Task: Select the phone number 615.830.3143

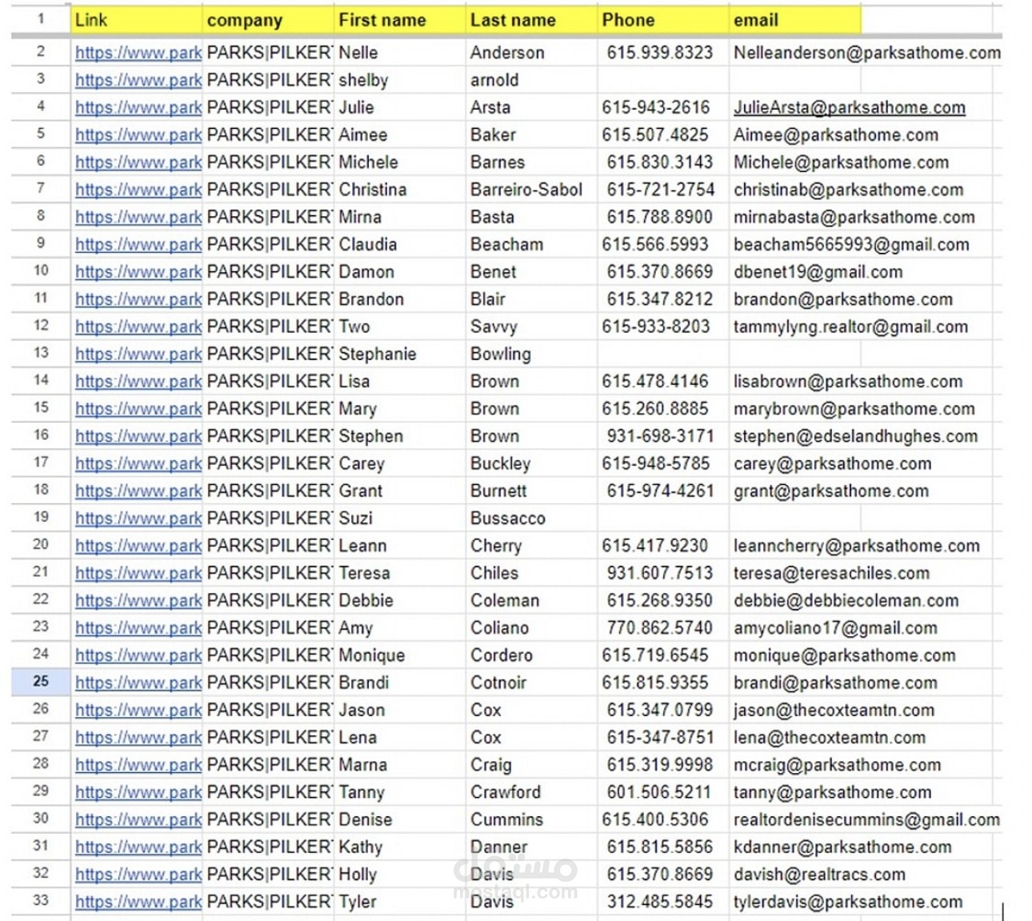Action: point(659,162)
